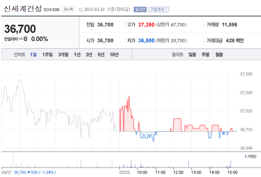Click the 12:00 time axis label

[x=178, y=172]
